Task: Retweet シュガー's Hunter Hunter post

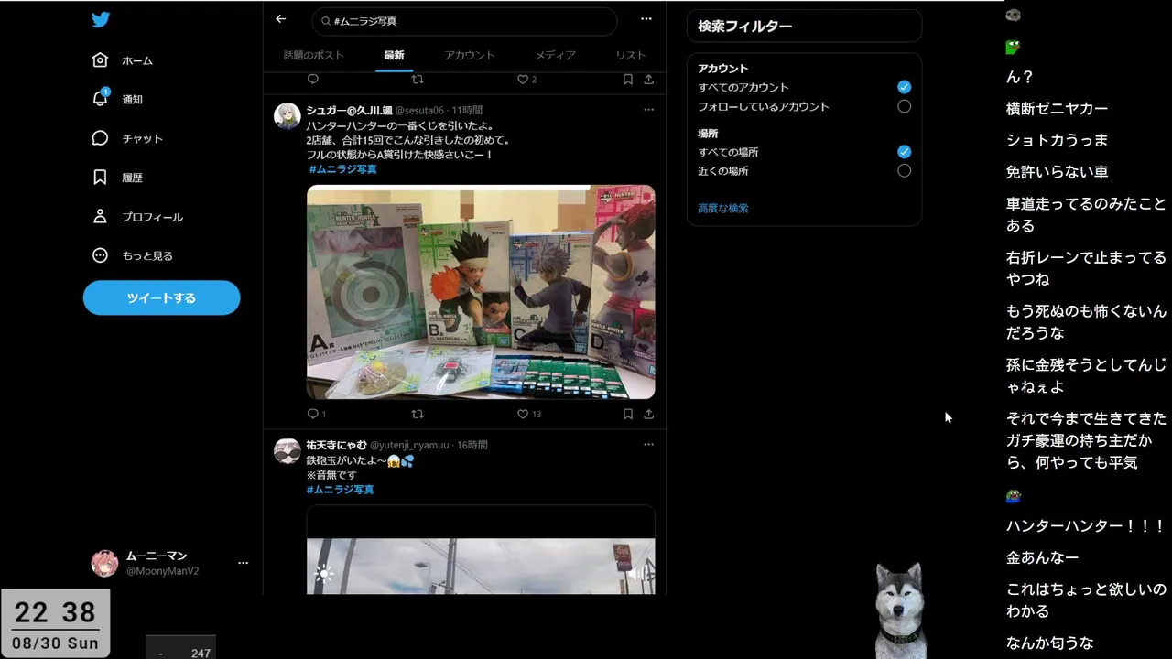Action: click(x=418, y=414)
